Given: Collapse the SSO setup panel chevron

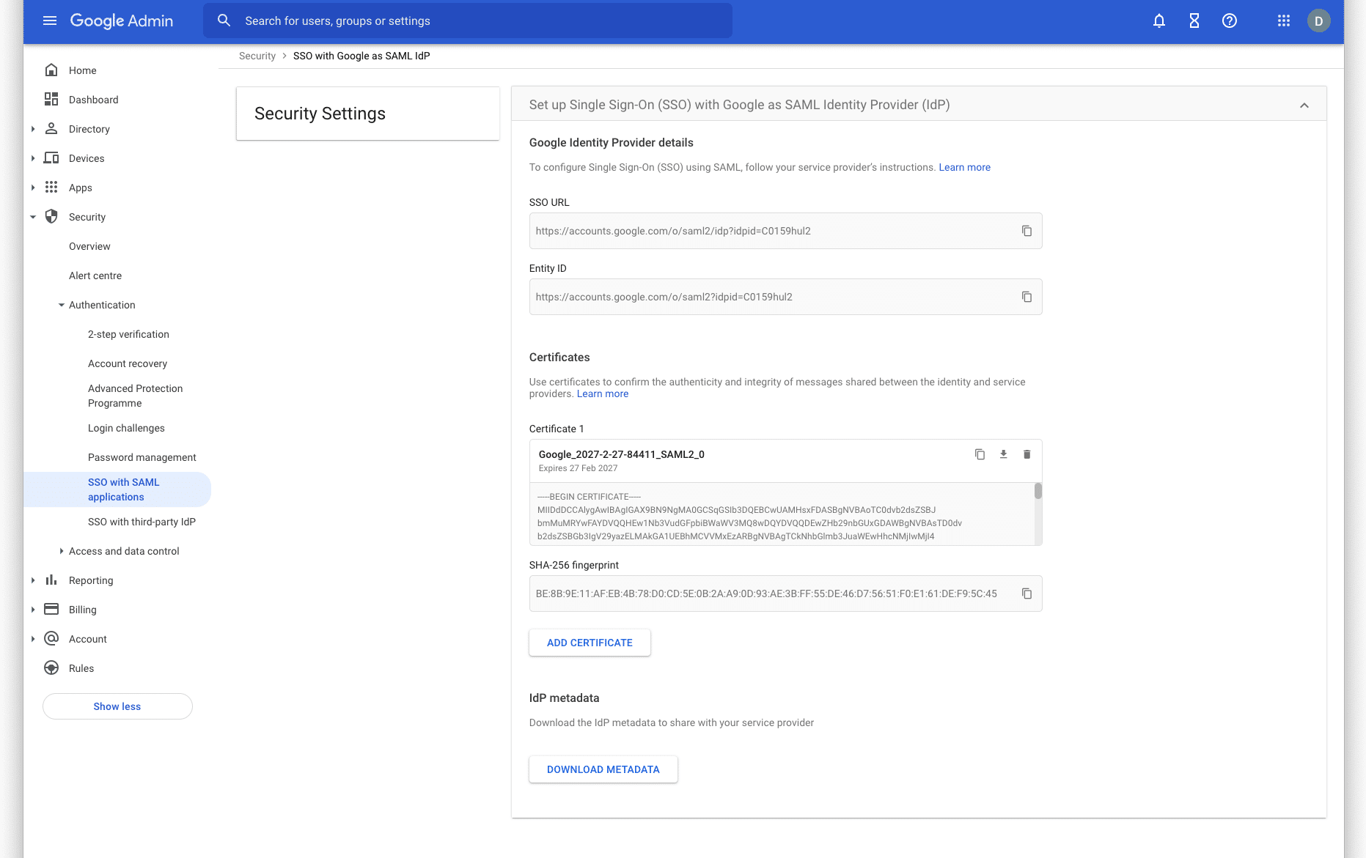Looking at the screenshot, I should [x=1304, y=106].
